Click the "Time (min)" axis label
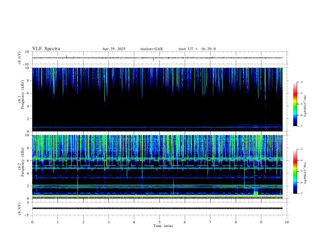Viewport: 323px width, 249px height. point(163,226)
